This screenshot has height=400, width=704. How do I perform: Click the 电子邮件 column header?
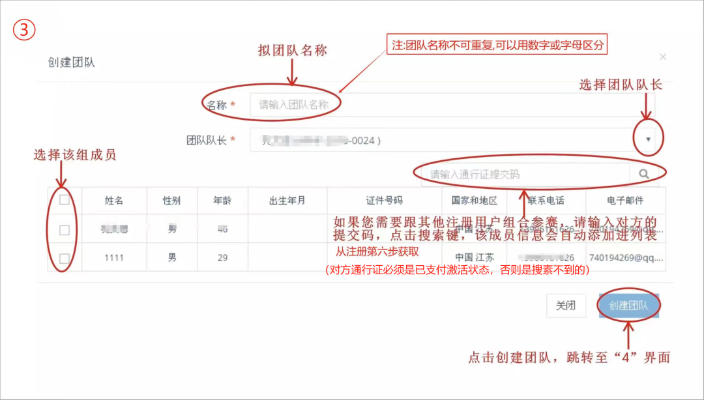625,201
